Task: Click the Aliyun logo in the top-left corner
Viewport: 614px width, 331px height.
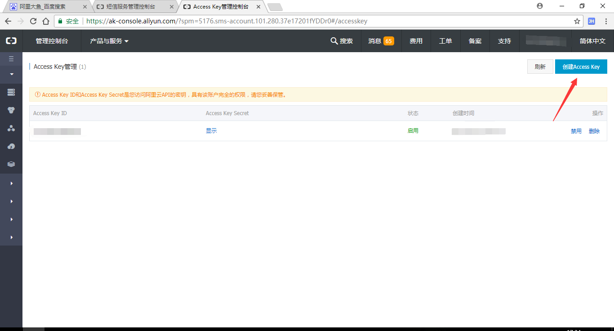Action: 11,41
